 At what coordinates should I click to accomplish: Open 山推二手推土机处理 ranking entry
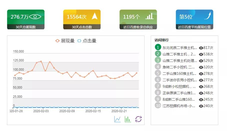pos(180,61)
